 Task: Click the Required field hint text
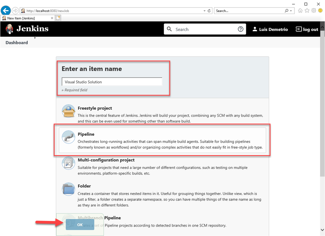74,90
